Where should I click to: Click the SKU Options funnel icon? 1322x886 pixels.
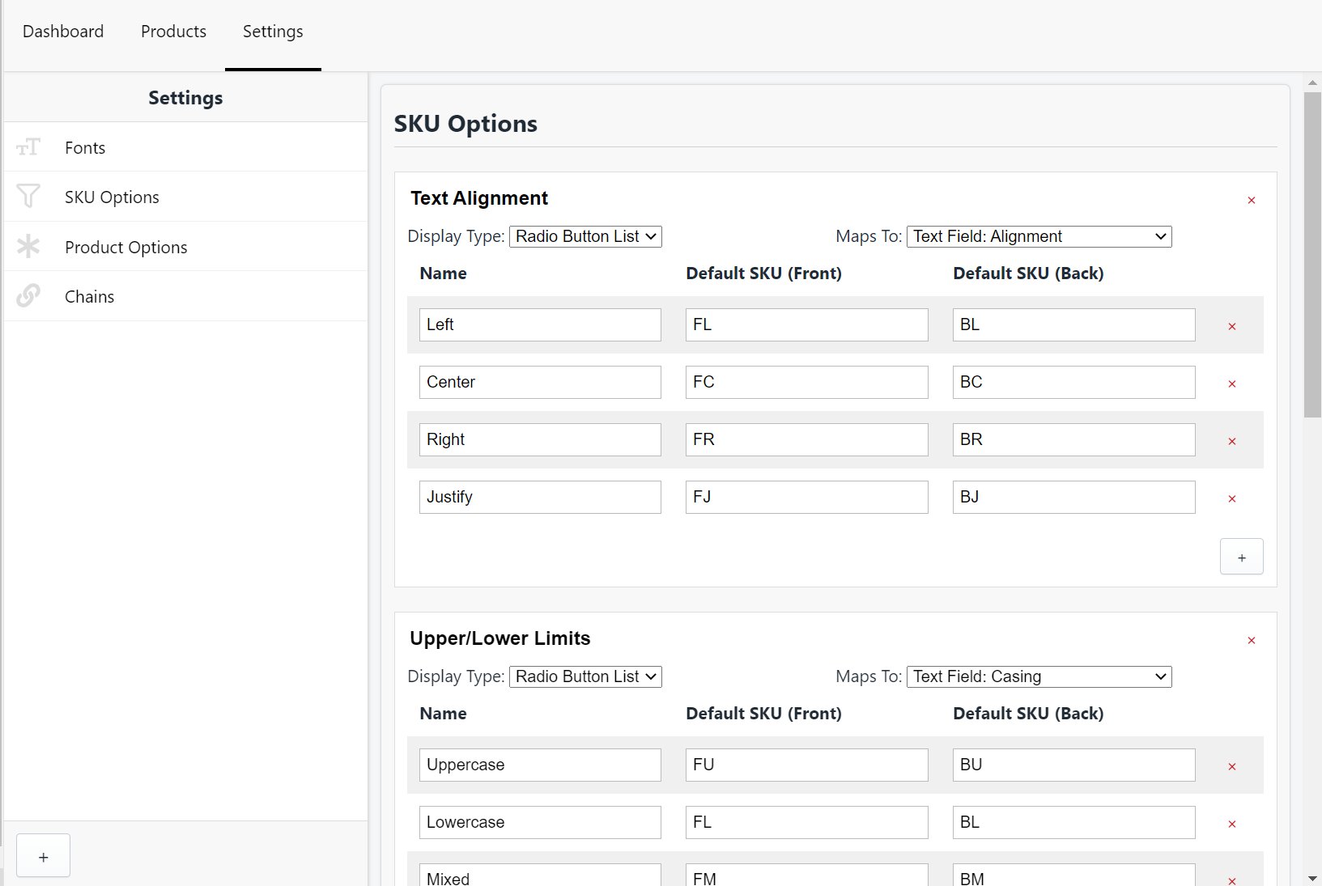click(28, 197)
